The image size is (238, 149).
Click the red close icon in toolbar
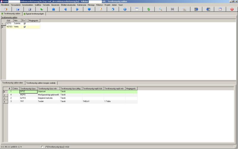pos(232,10)
